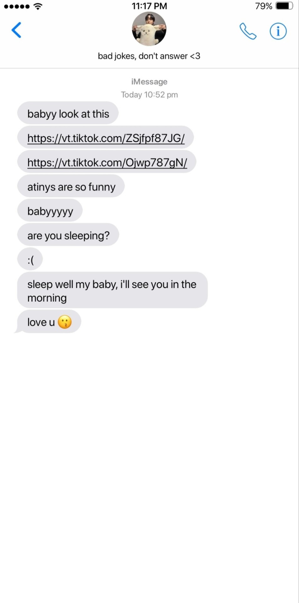Open the Ojwp787gN TikTok link
The image size is (299, 603).
[107, 162]
